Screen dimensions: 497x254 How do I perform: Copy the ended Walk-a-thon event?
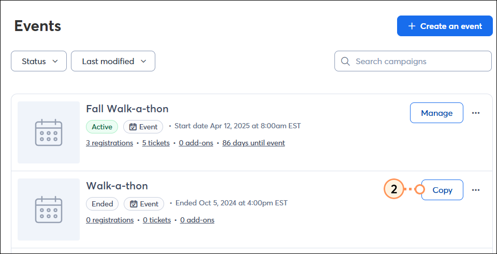tap(442, 190)
